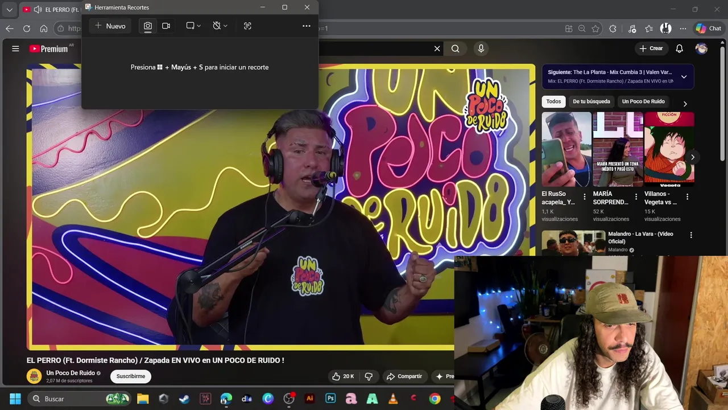This screenshot has height=410, width=728.
Task: Open the Snipping Tool three-dots menu
Action: click(307, 26)
